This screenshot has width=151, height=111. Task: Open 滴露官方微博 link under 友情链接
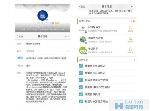[92, 94]
